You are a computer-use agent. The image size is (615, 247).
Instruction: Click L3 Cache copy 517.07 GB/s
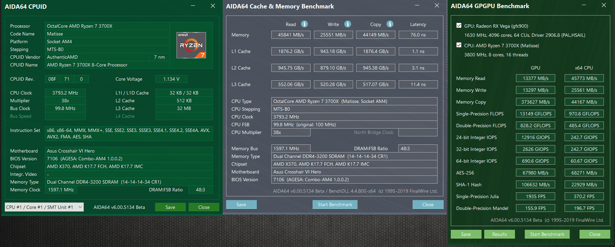(x=376, y=84)
